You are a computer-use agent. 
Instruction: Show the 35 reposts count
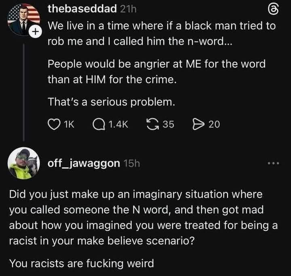click(x=169, y=124)
